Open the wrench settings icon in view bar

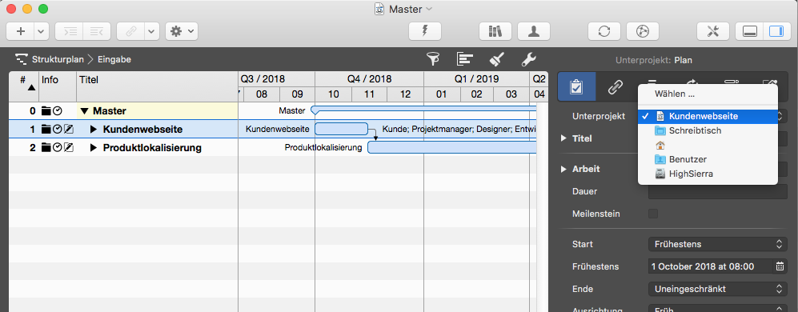529,59
